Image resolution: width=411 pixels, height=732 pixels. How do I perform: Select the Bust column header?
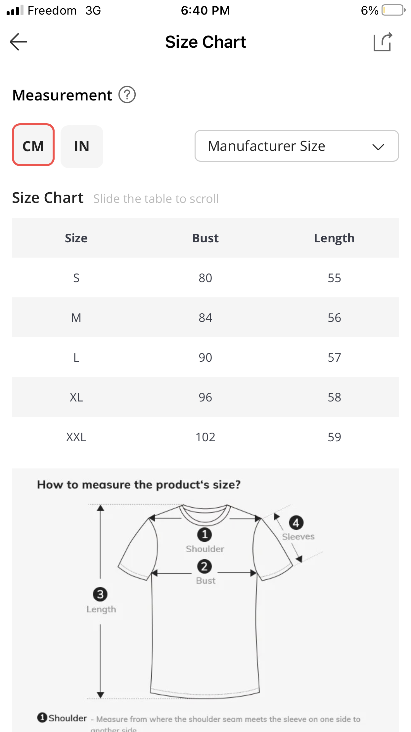pyautogui.click(x=205, y=238)
